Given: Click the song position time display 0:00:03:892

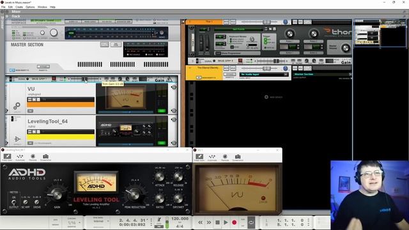Looking at the screenshot, I should pos(132,224).
